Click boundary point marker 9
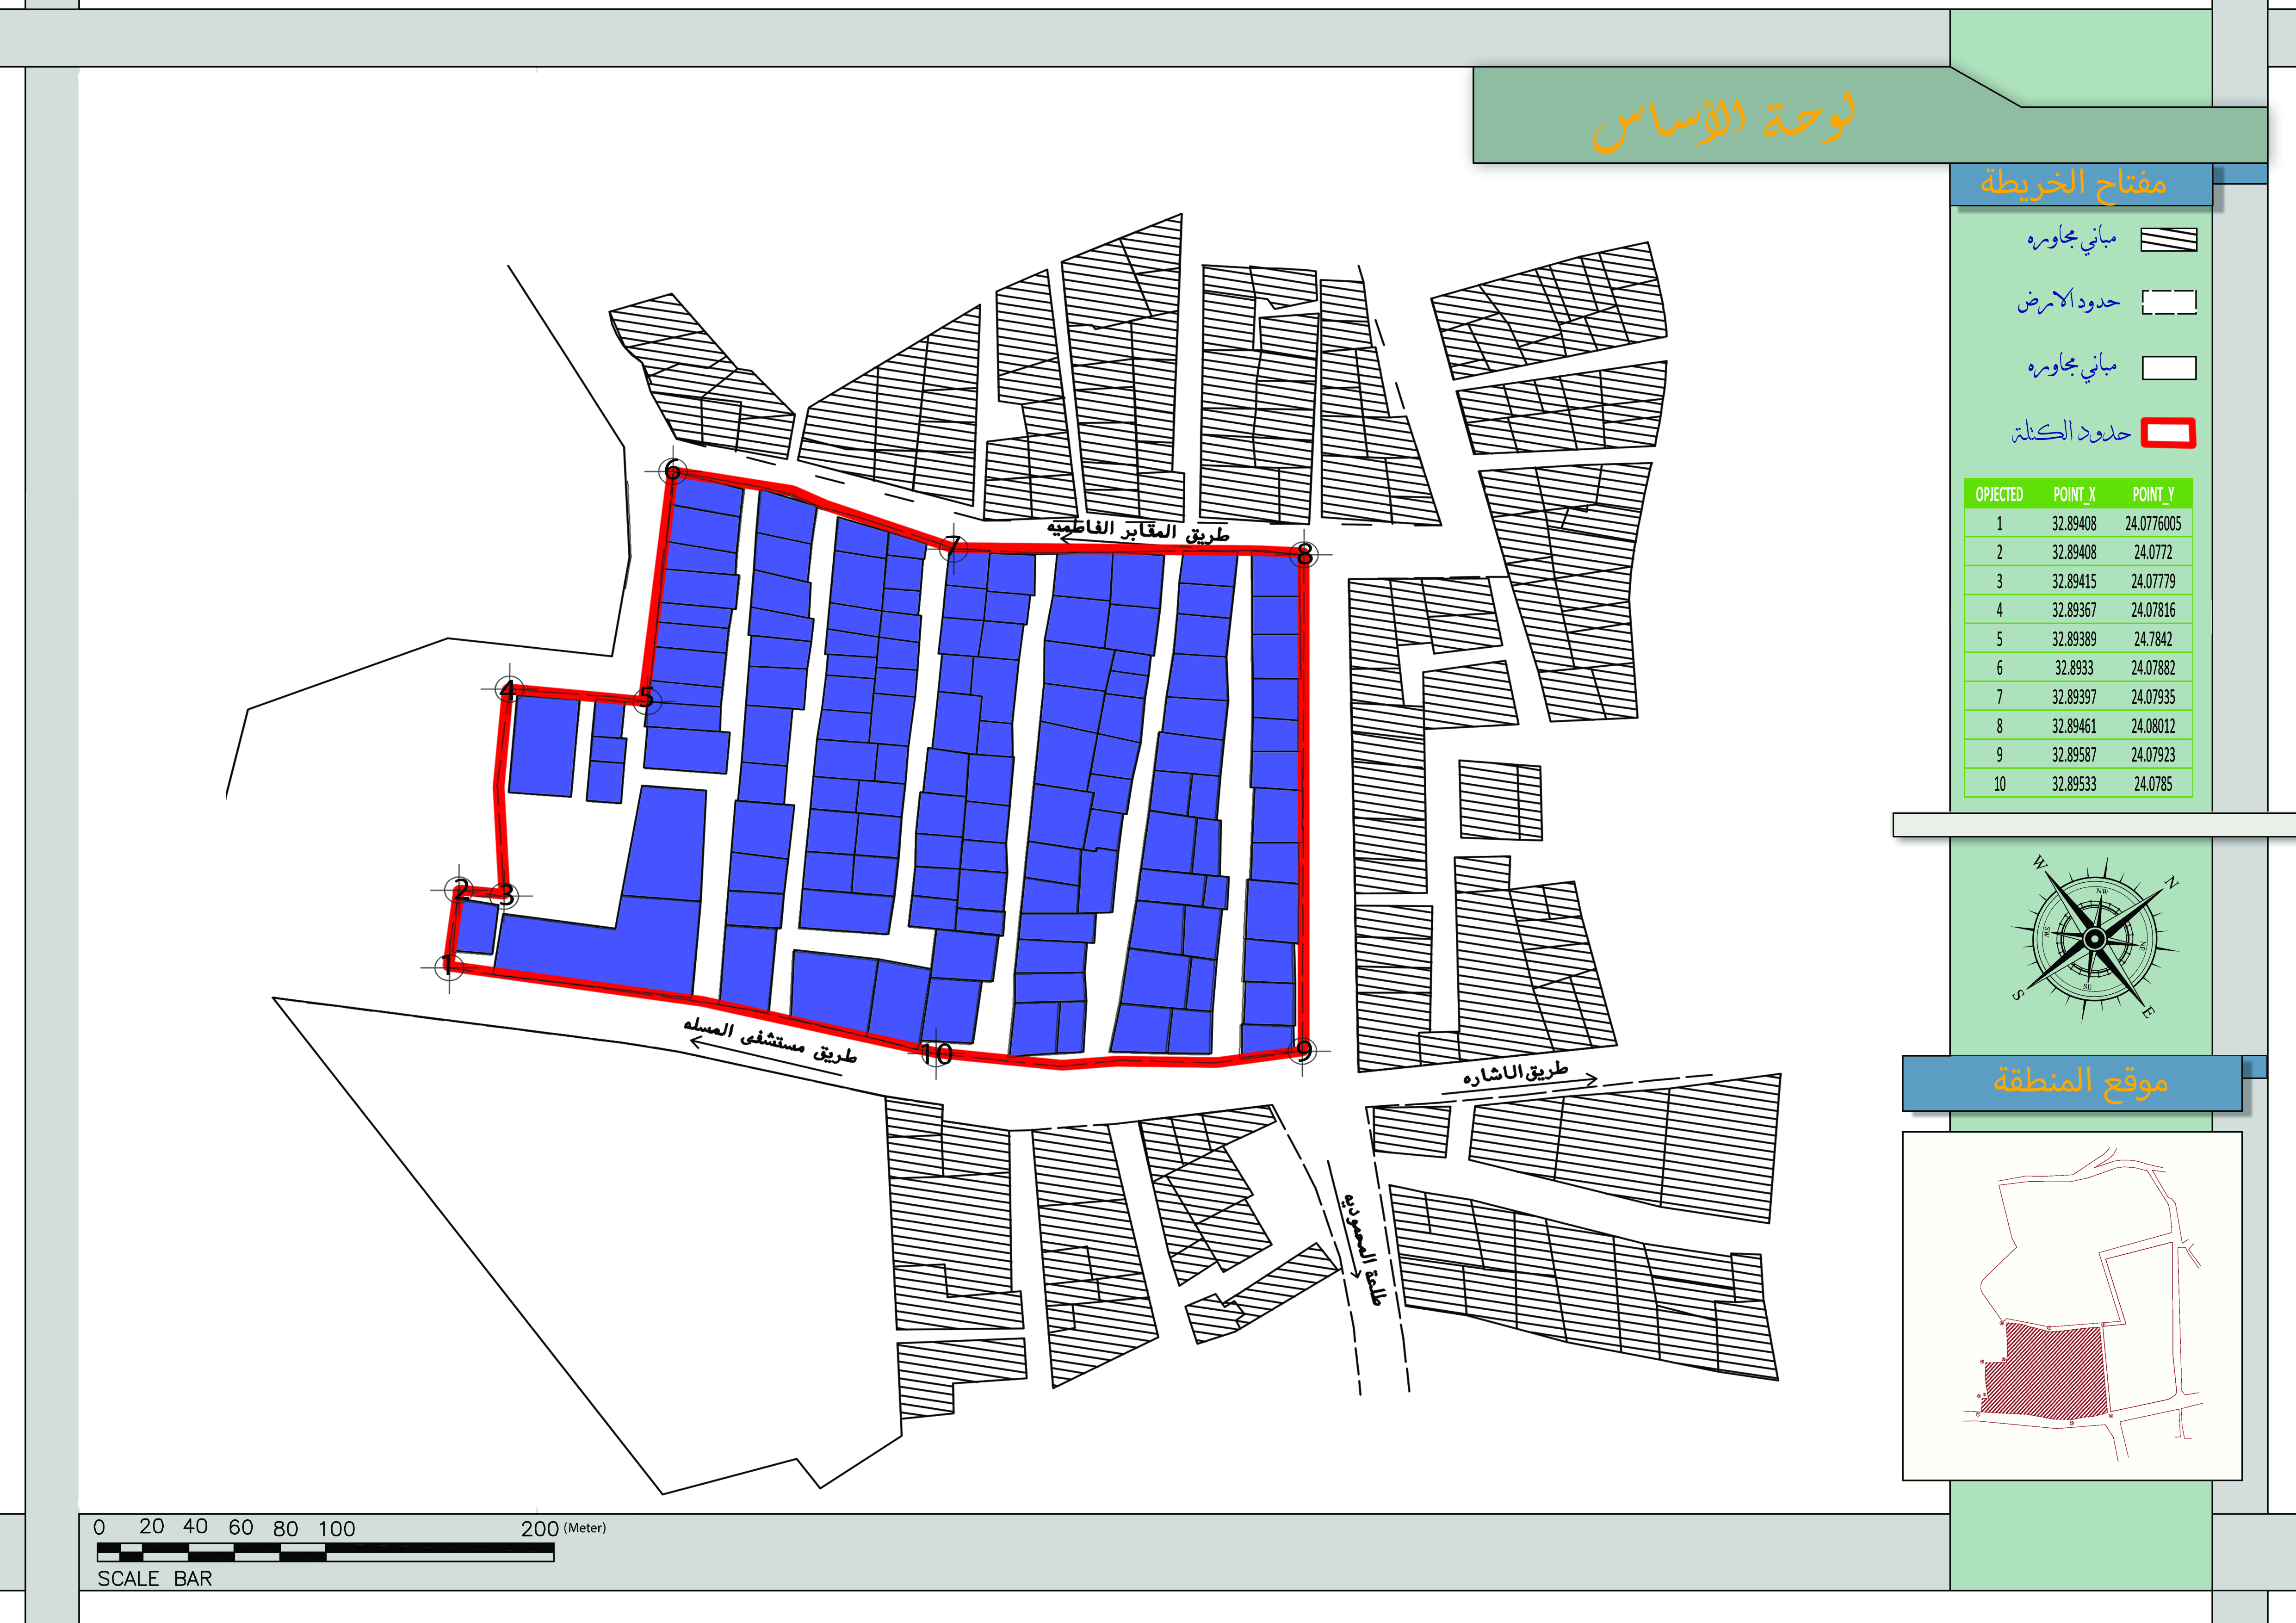This screenshot has width=2296, height=1623. tap(1302, 1050)
